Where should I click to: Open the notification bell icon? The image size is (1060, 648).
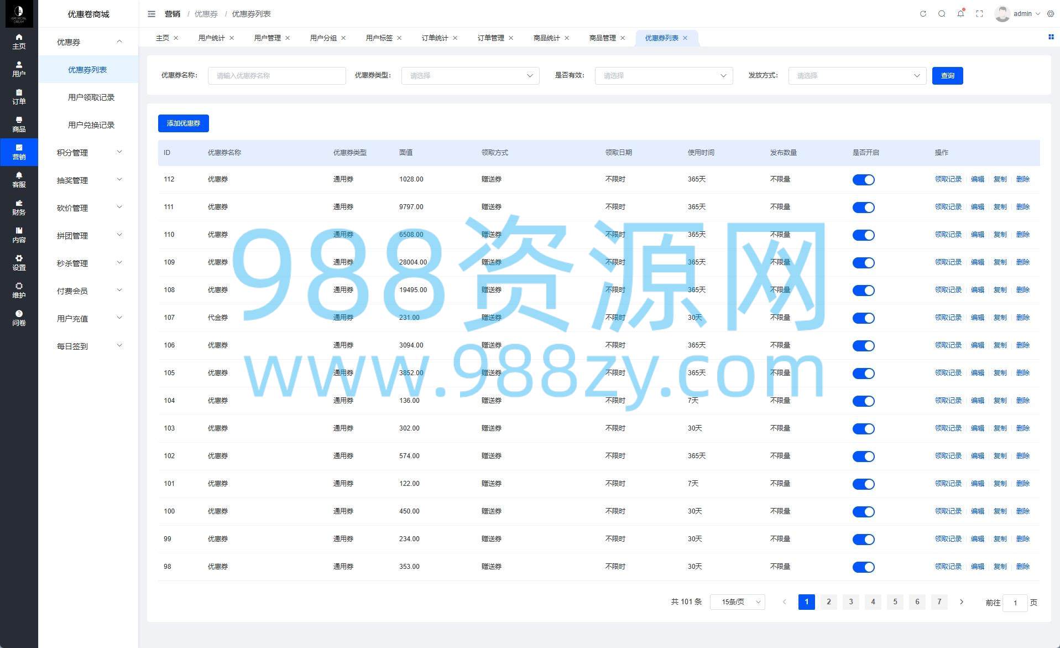click(x=960, y=14)
